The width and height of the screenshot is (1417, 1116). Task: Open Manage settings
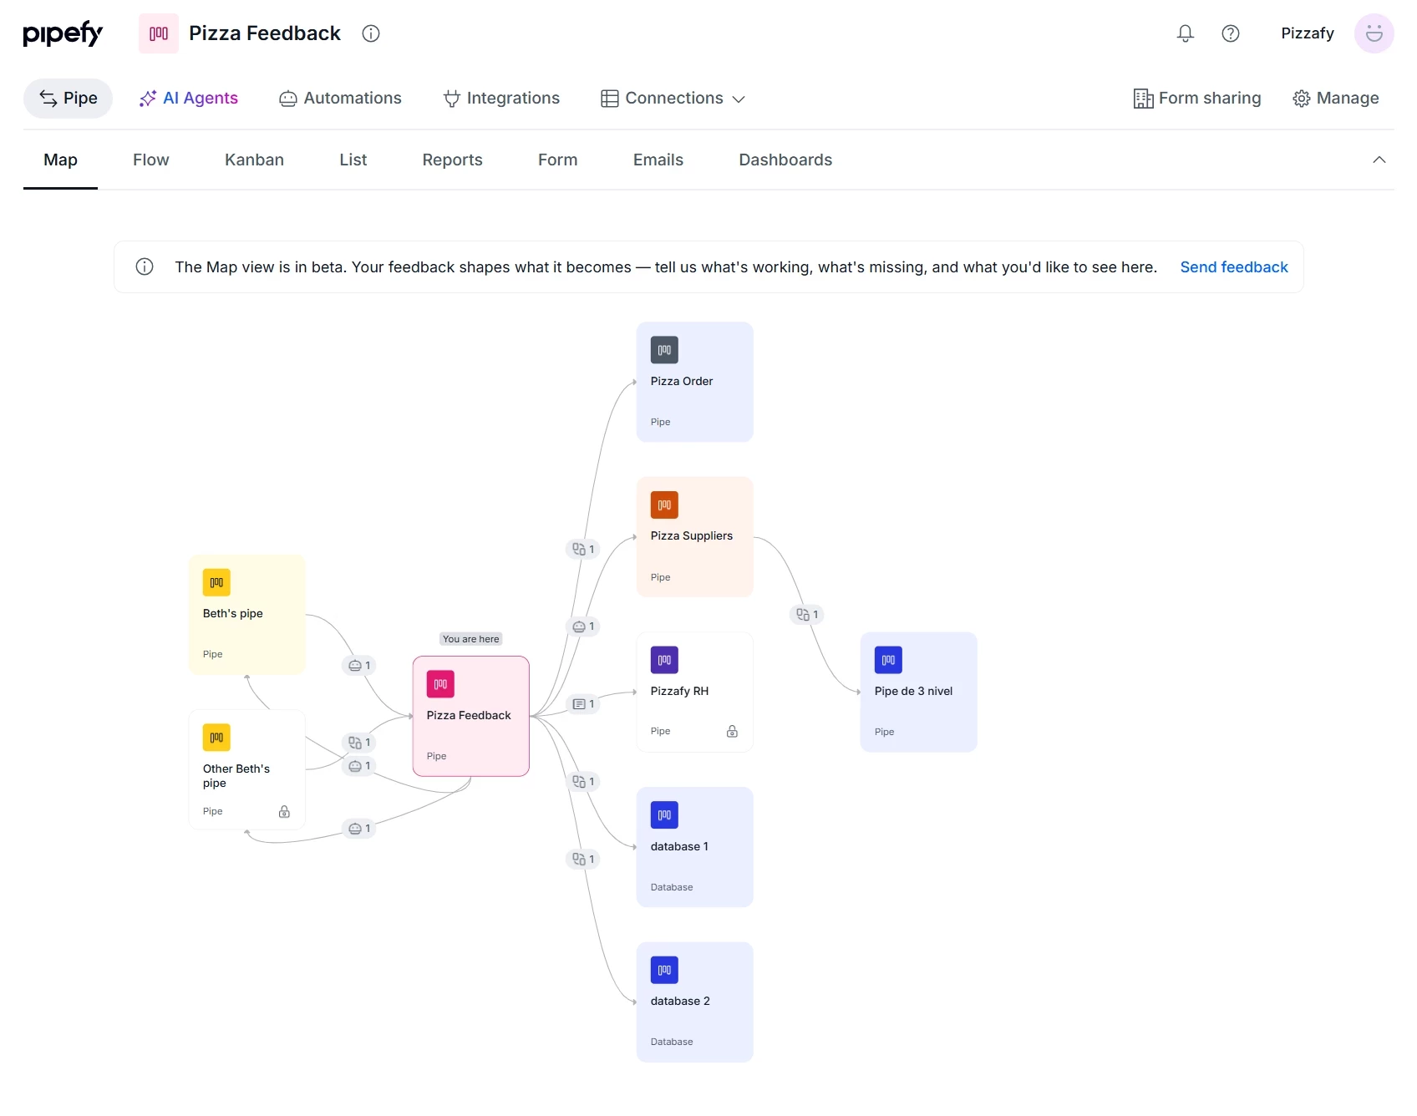1336,99
